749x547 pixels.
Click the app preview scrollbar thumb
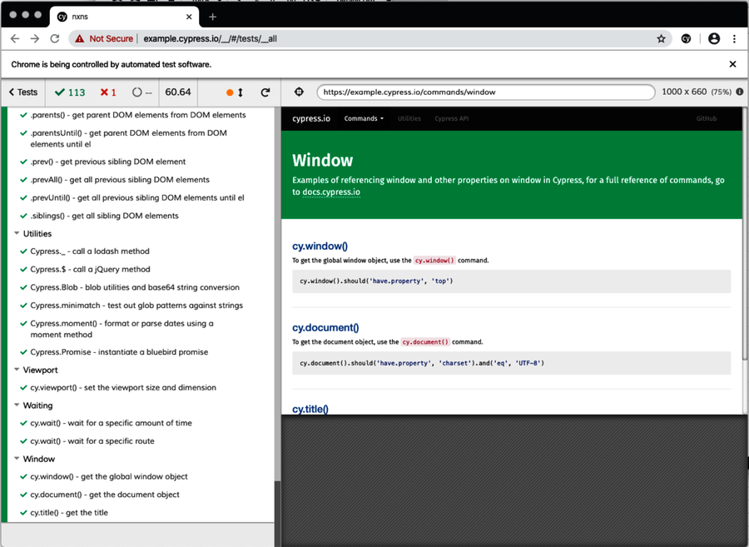[x=745, y=234]
